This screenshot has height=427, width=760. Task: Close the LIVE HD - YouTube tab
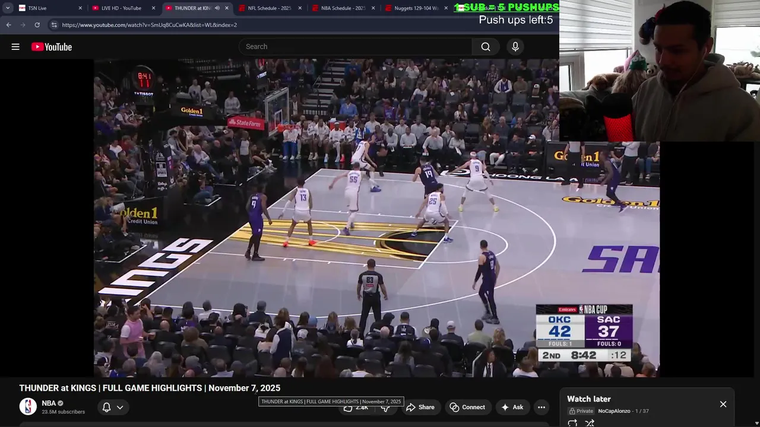(153, 8)
